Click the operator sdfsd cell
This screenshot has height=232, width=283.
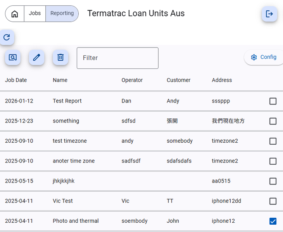click(128, 121)
